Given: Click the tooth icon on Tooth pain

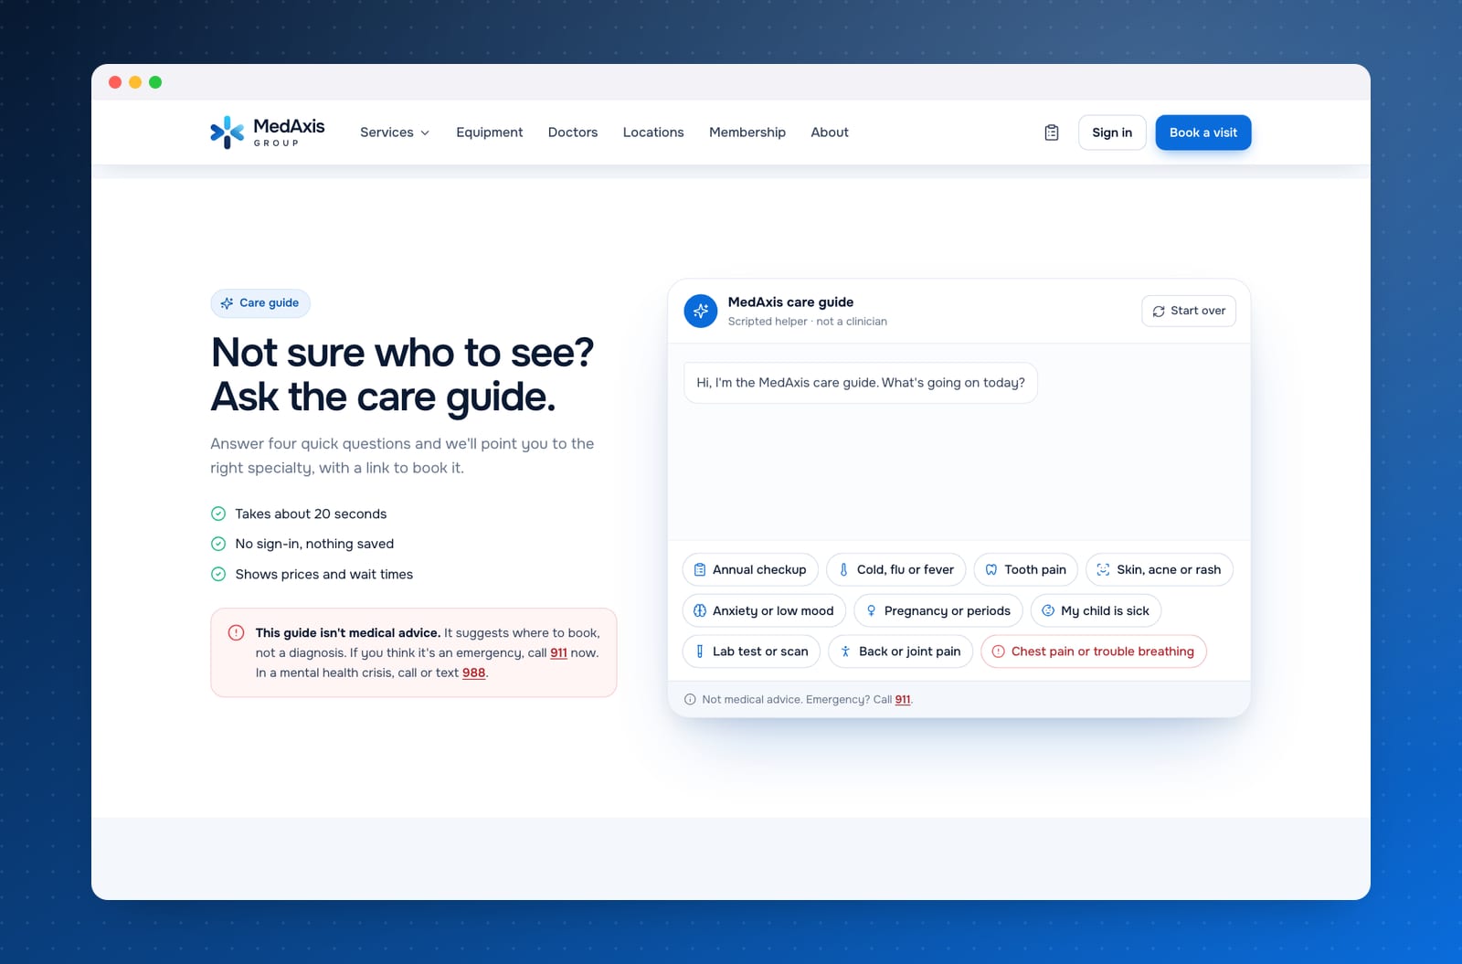Looking at the screenshot, I should [991, 570].
